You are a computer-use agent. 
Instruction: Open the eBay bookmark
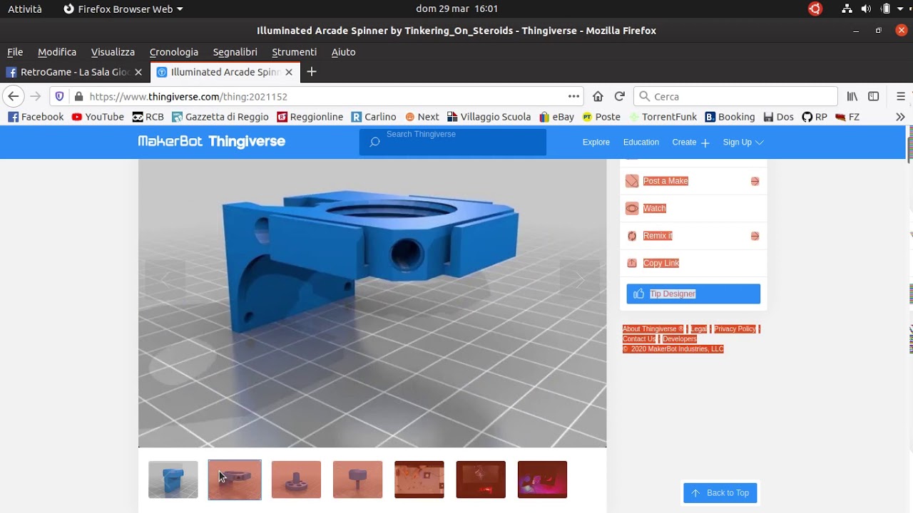point(556,117)
